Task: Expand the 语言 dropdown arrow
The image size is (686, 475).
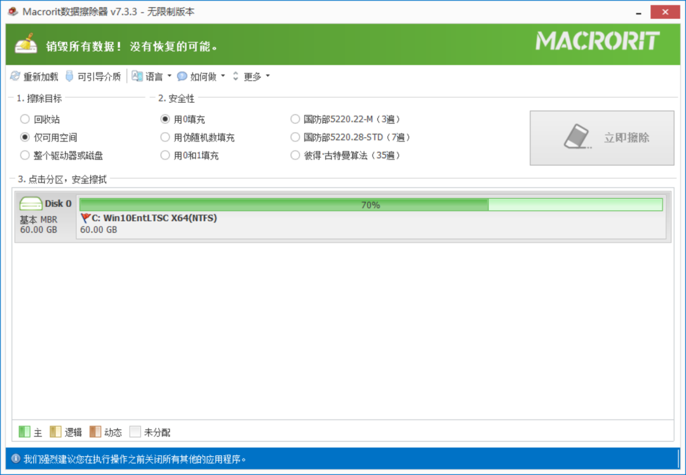Action: tap(170, 76)
